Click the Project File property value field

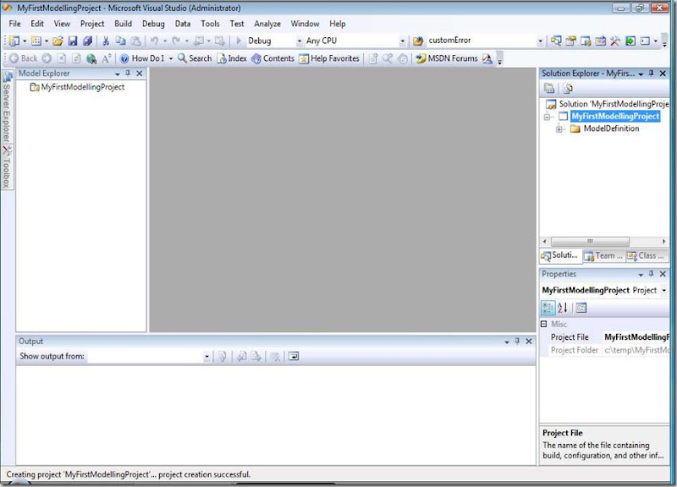tap(636, 337)
